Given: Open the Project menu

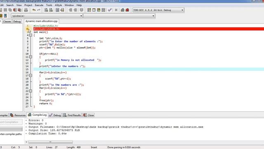Looking at the screenshot, I should tap(28, 5).
